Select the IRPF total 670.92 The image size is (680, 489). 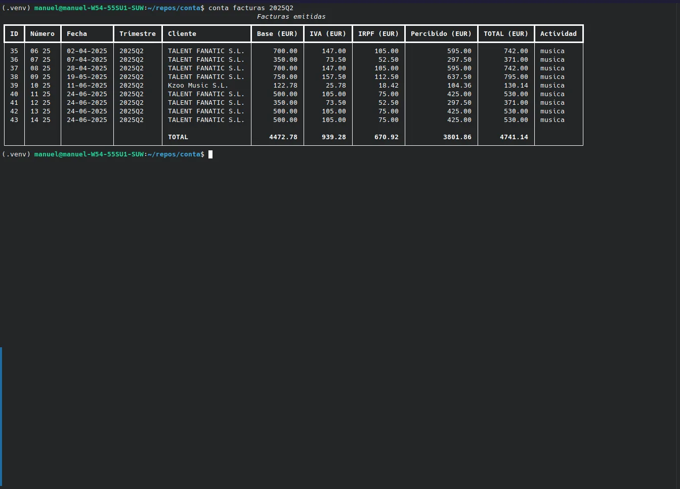[386, 137]
